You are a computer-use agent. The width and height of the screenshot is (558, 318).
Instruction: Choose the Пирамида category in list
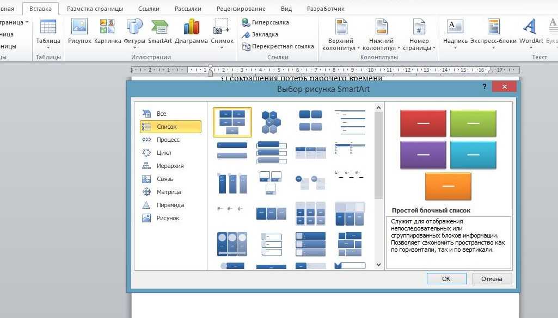click(x=170, y=205)
